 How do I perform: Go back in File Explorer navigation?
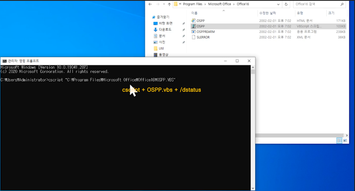click(150, 4)
